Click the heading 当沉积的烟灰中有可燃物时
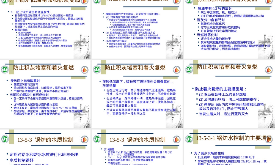The width and height of the screenshot is (275, 165). click(x=29, y=95)
